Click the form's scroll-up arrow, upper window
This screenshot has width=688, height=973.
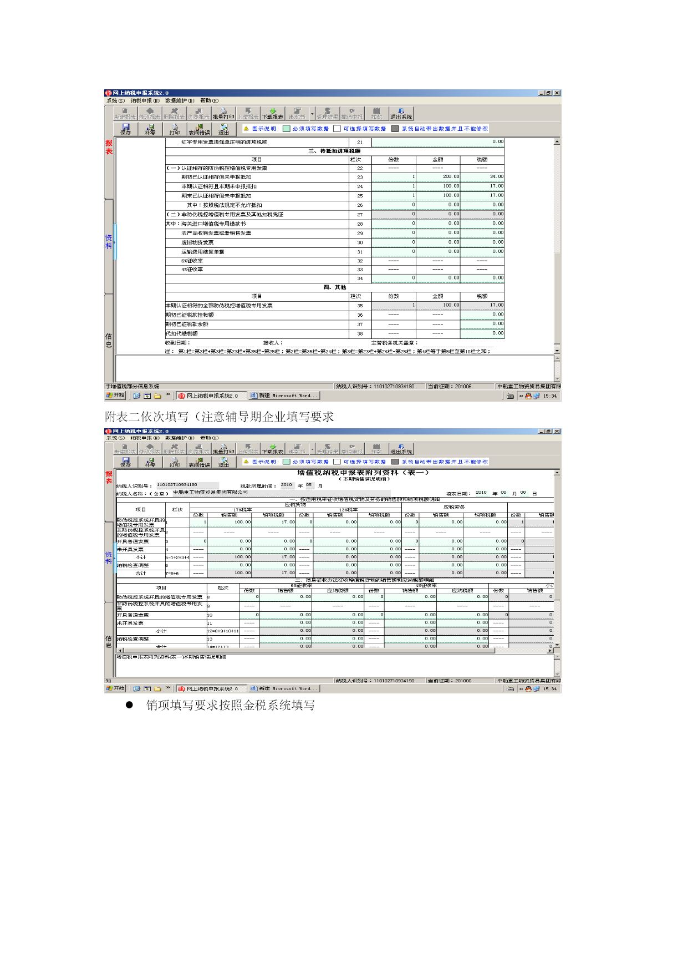point(557,142)
